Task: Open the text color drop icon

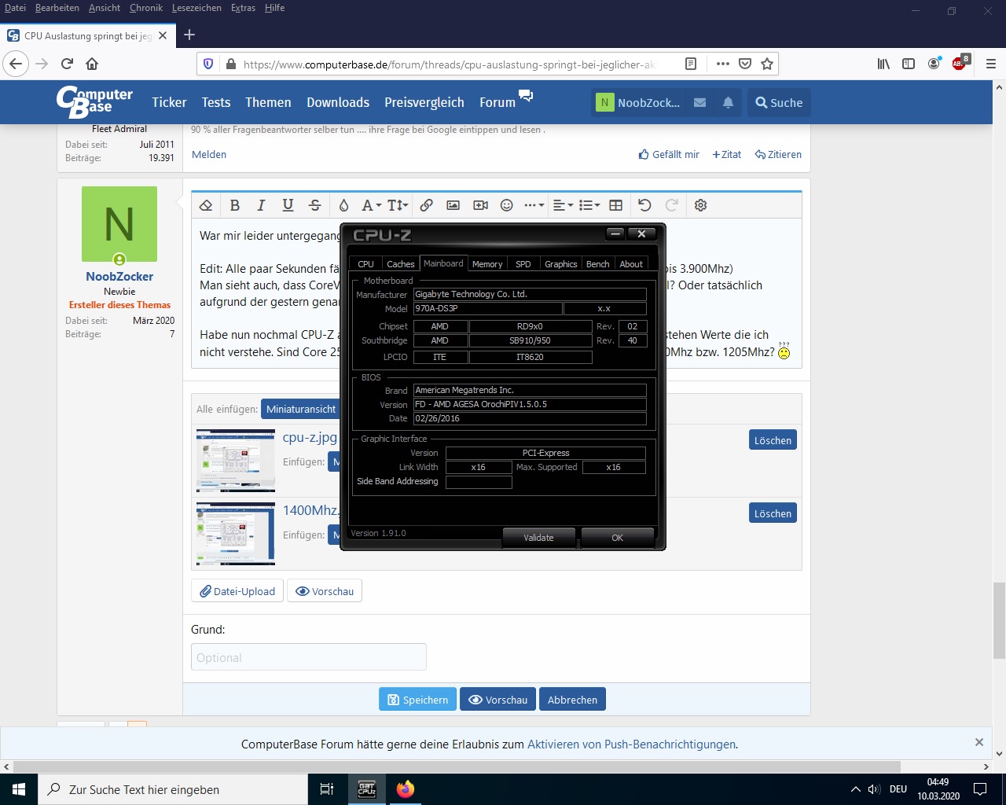Action: pos(343,205)
